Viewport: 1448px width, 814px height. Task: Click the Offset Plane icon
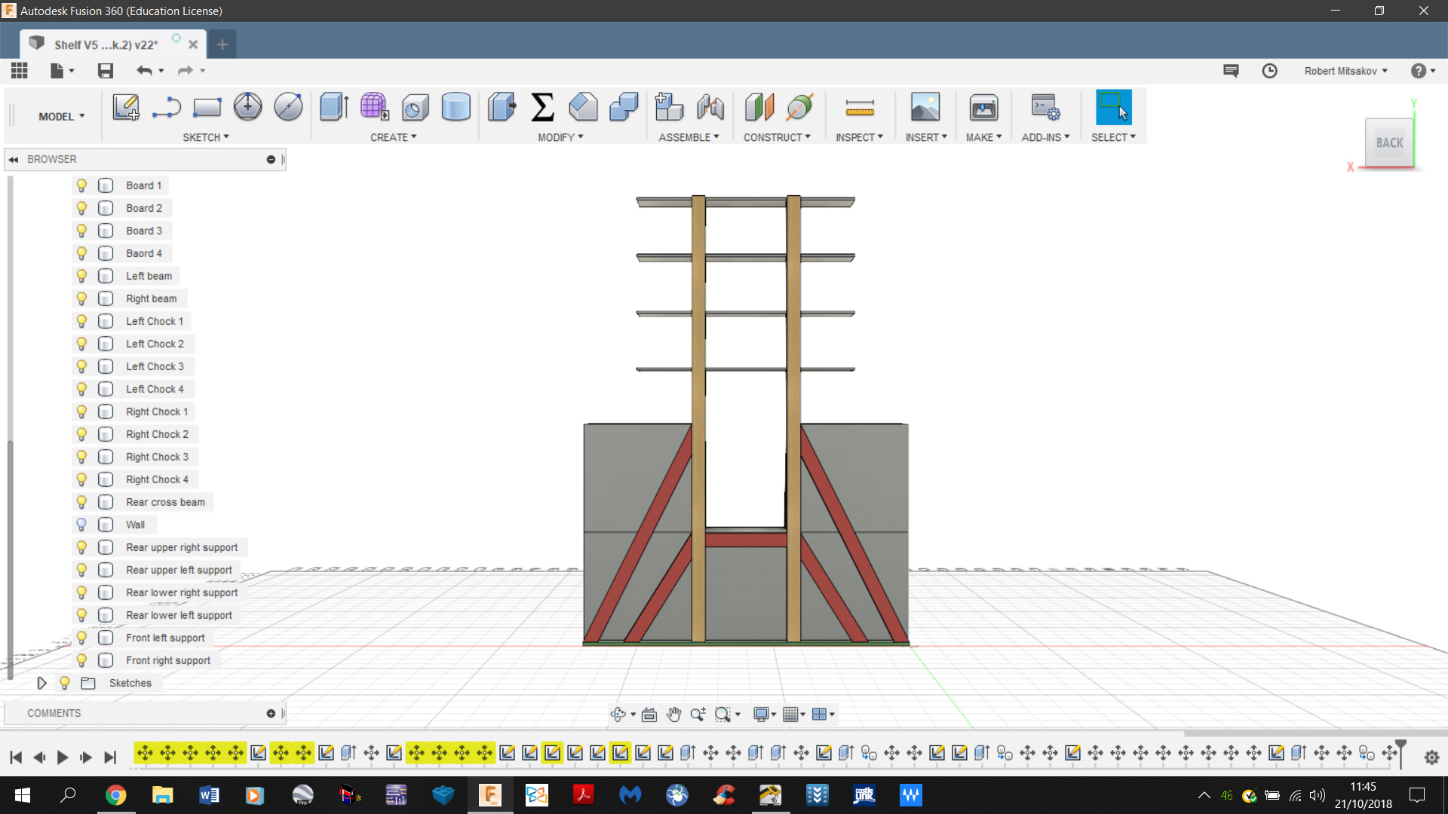(759, 107)
